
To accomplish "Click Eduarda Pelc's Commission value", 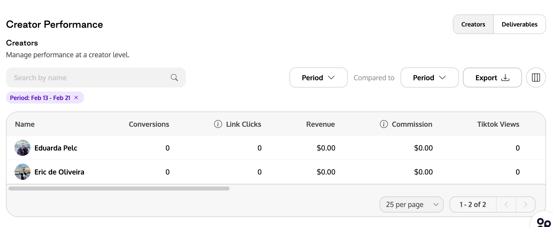I will pos(423,148).
